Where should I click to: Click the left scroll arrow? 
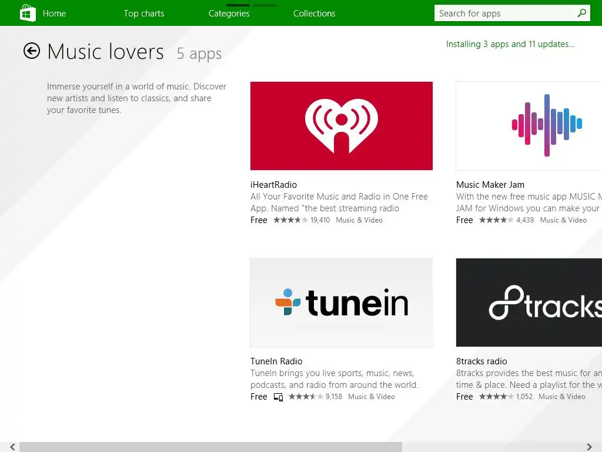coord(13,447)
